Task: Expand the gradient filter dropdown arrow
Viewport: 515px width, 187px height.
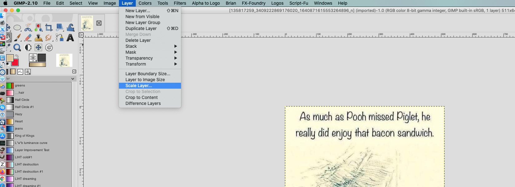Action: [73, 79]
